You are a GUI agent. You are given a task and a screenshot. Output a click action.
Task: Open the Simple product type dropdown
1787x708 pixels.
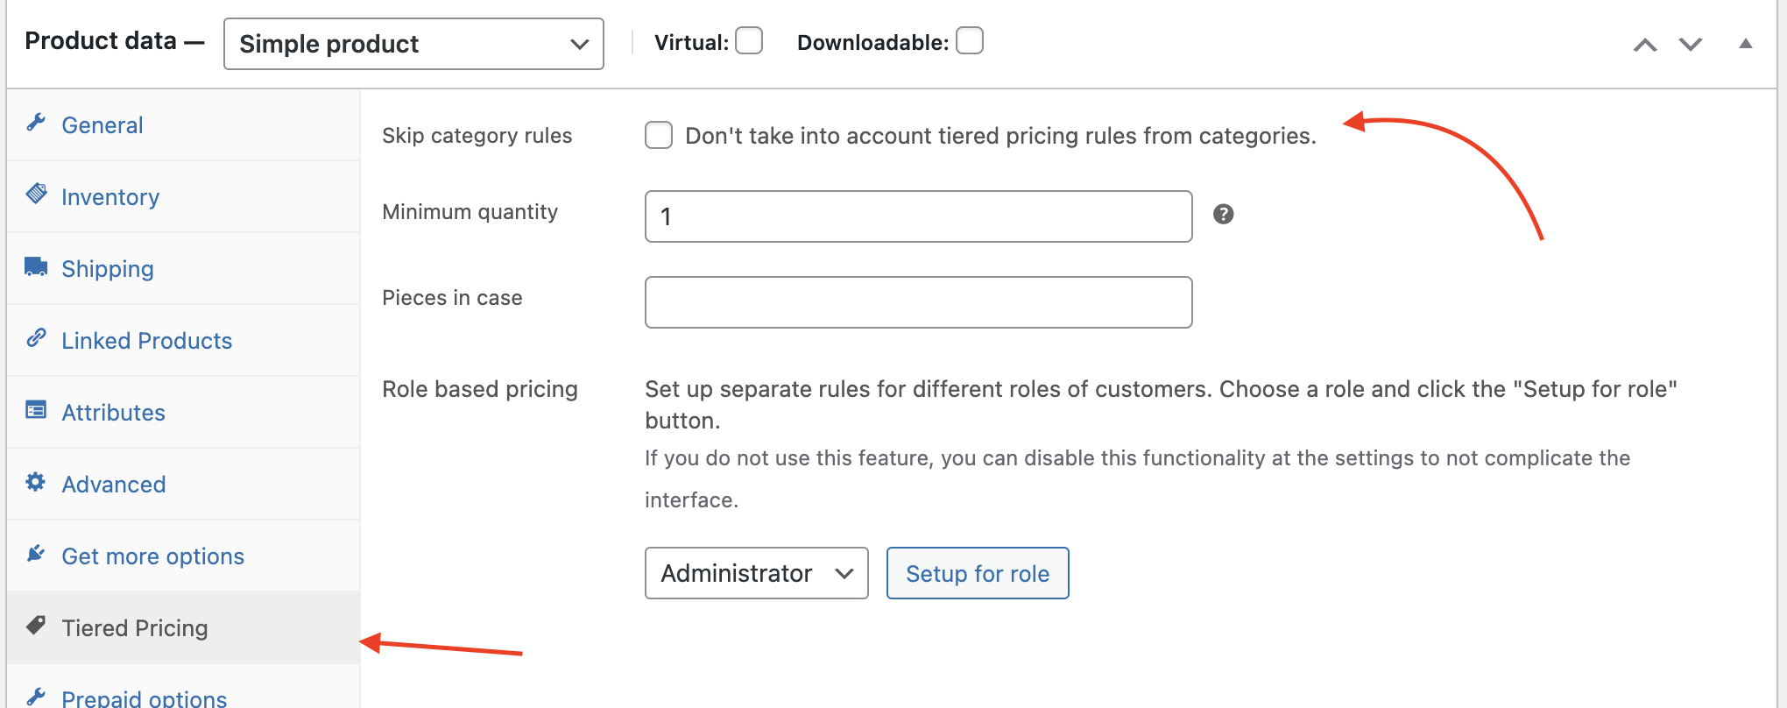coord(413,44)
